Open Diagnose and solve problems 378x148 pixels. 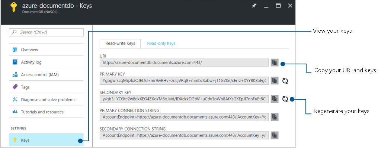pos(46,100)
